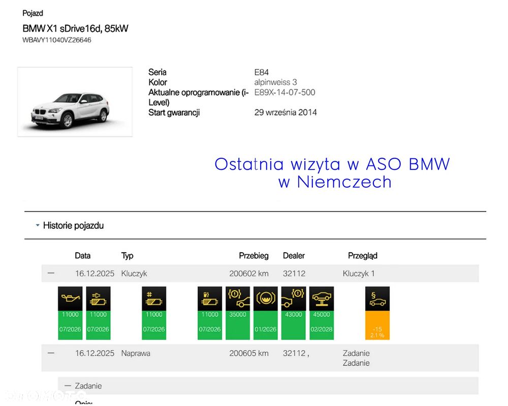
Task: Select VIN text WBAVY11040VZ26646
Action: pyautogui.click(x=57, y=40)
